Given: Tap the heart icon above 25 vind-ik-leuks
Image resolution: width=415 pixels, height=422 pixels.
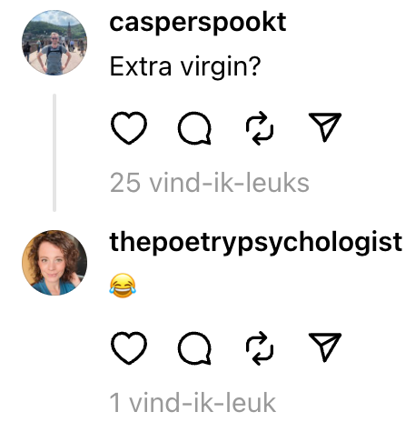Looking at the screenshot, I should pos(129,128).
